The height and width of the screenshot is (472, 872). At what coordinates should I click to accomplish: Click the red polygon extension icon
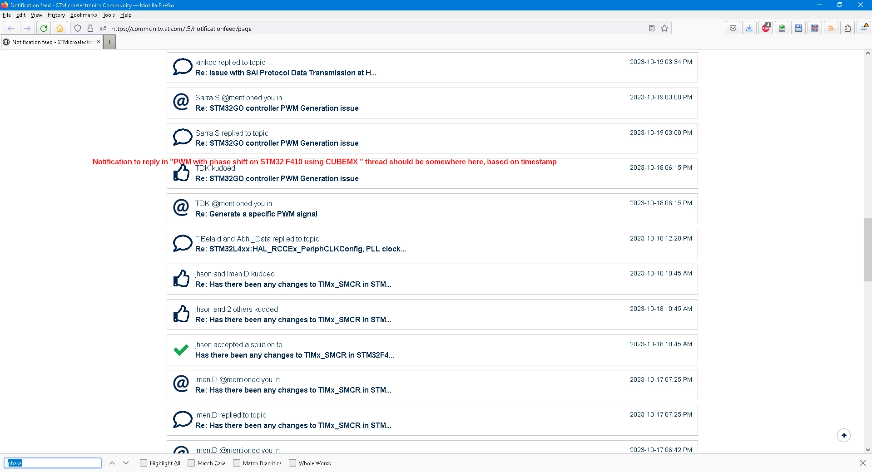(x=815, y=28)
